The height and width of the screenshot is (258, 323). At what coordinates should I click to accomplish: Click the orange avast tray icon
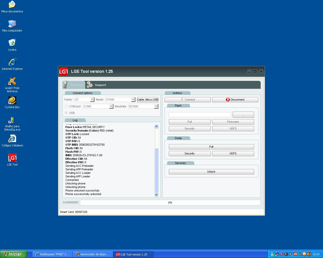[x=304, y=254]
